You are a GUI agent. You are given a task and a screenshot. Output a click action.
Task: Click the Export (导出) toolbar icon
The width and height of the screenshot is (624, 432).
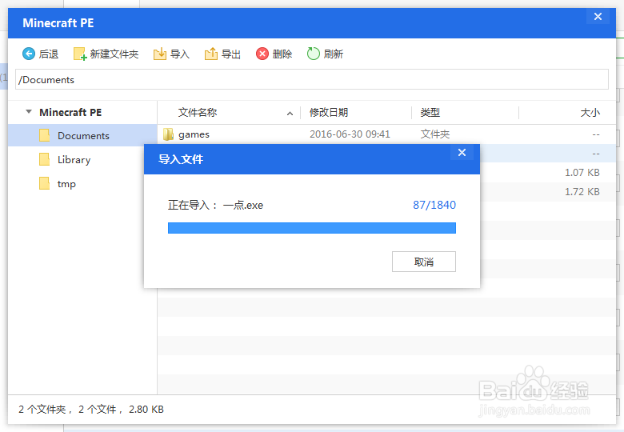(211, 54)
